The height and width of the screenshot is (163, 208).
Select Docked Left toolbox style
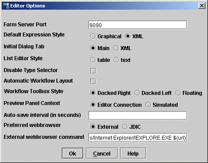pos(137,93)
